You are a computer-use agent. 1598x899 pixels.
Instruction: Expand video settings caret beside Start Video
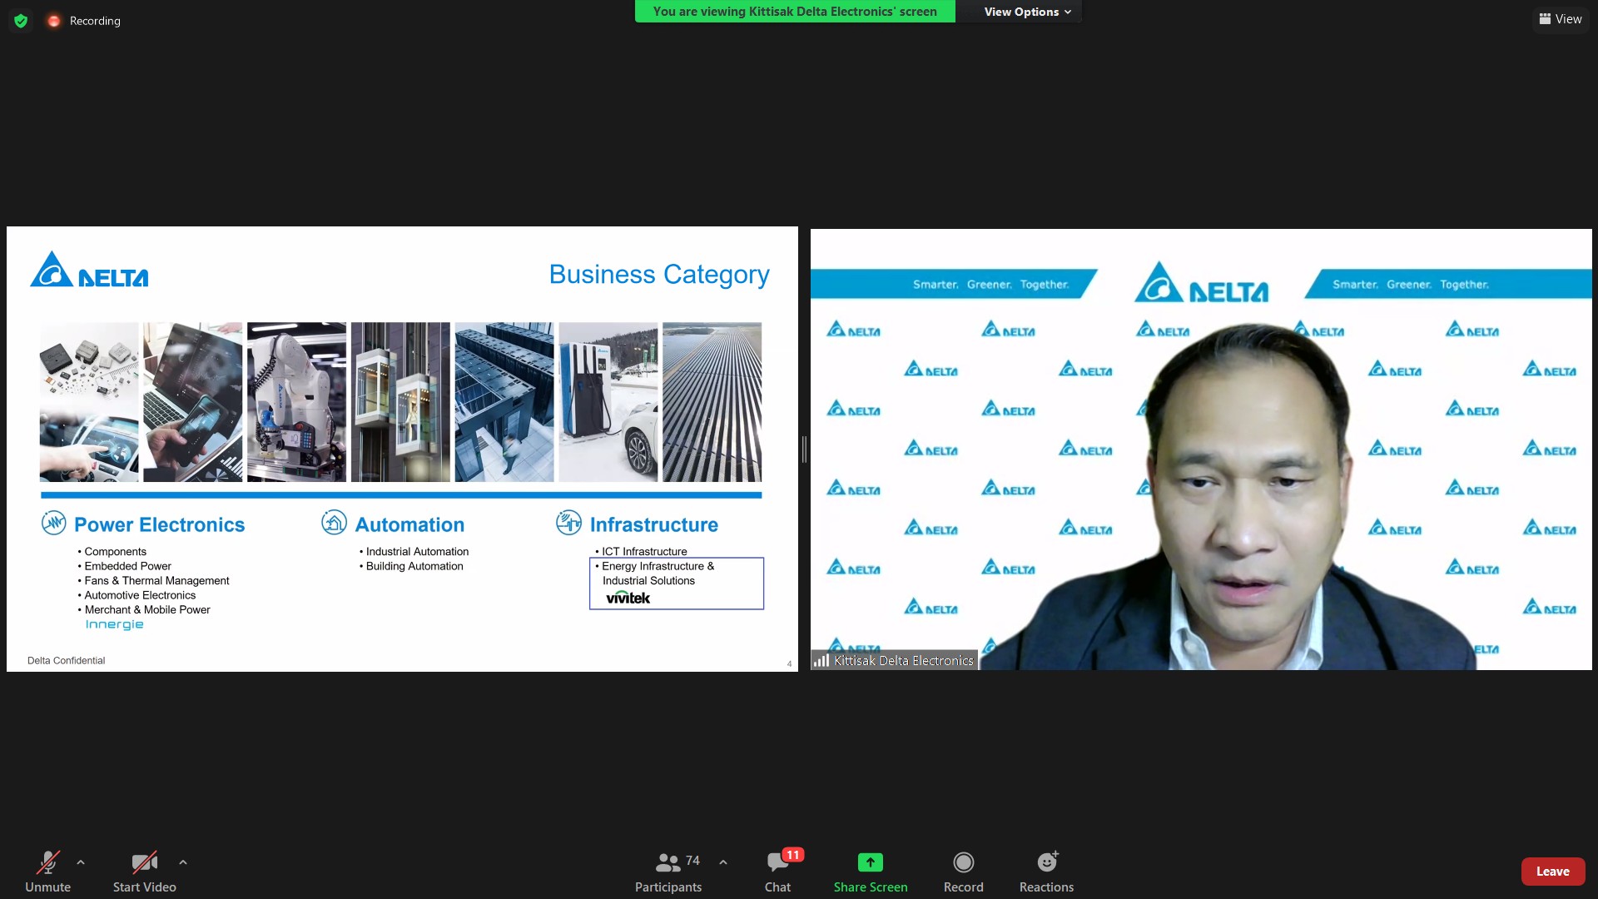click(x=183, y=862)
